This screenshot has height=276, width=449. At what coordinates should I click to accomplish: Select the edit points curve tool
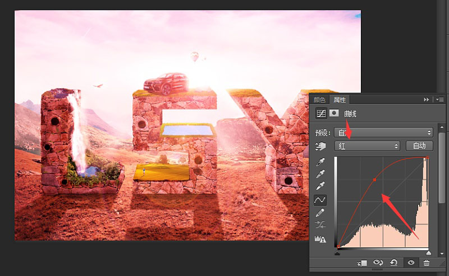[320, 200]
